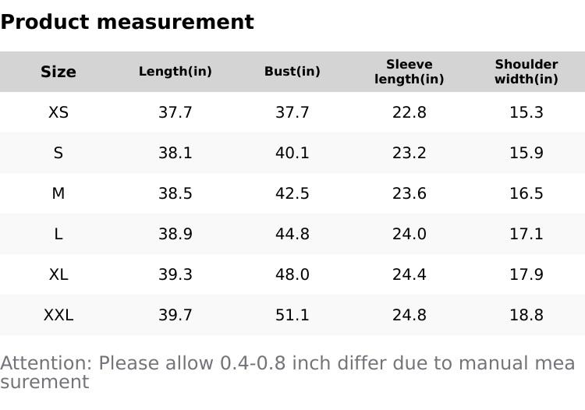Screen dimensions: 585x410
Task: Click the XS bust value 37.7
Action: [292, 112]
